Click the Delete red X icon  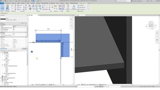click(47, 9)
